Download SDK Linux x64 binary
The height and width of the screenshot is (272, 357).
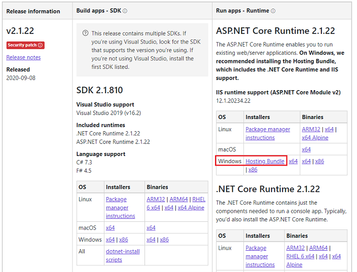pos(169,208)
